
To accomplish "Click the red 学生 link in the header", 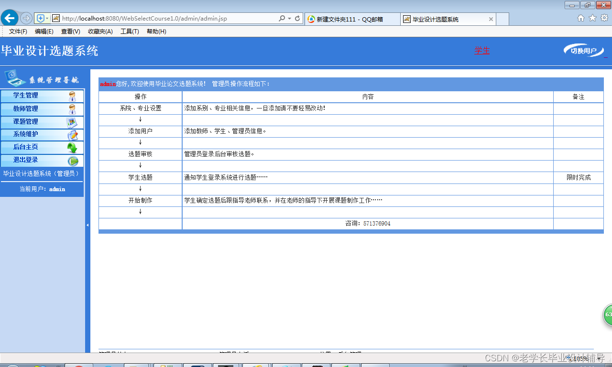I will pos(482,51).
